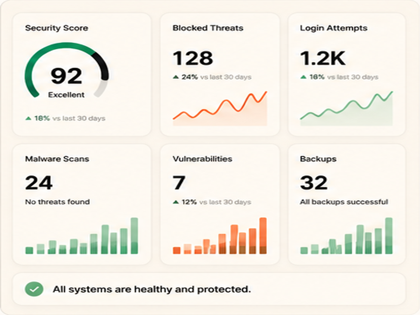Click the "Backups" card title

click(318, 159)
